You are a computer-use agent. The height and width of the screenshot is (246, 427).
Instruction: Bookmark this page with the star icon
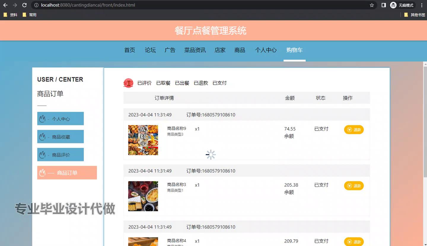pyautogui.click(x=372, y=5)
